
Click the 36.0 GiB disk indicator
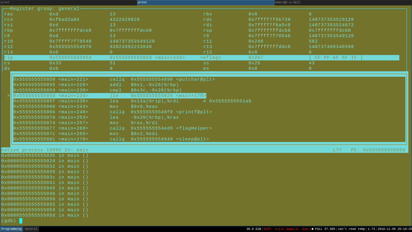tap(253, 229)
